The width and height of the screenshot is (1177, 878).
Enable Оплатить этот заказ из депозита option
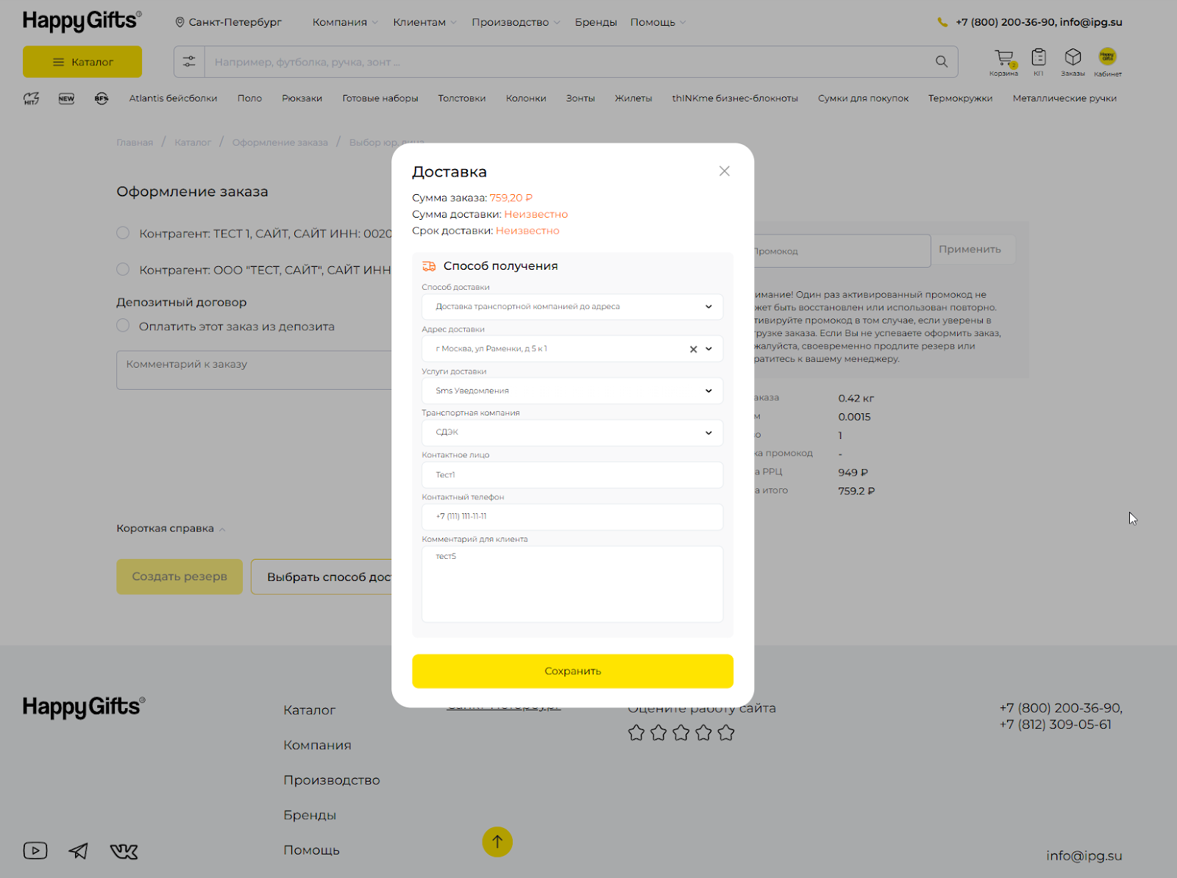click(123, 326)
